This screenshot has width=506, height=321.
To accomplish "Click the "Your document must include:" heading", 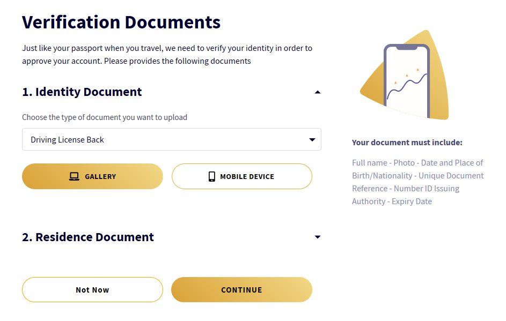I will coord(407,143).
